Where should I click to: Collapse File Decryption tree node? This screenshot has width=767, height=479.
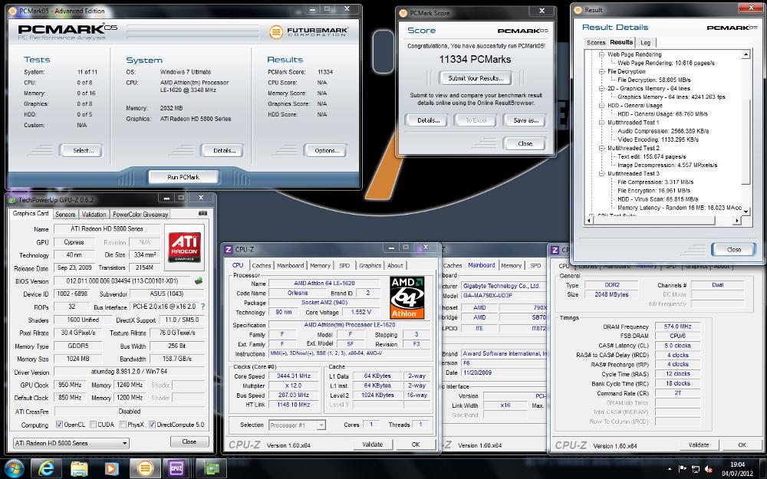(602, 71)
